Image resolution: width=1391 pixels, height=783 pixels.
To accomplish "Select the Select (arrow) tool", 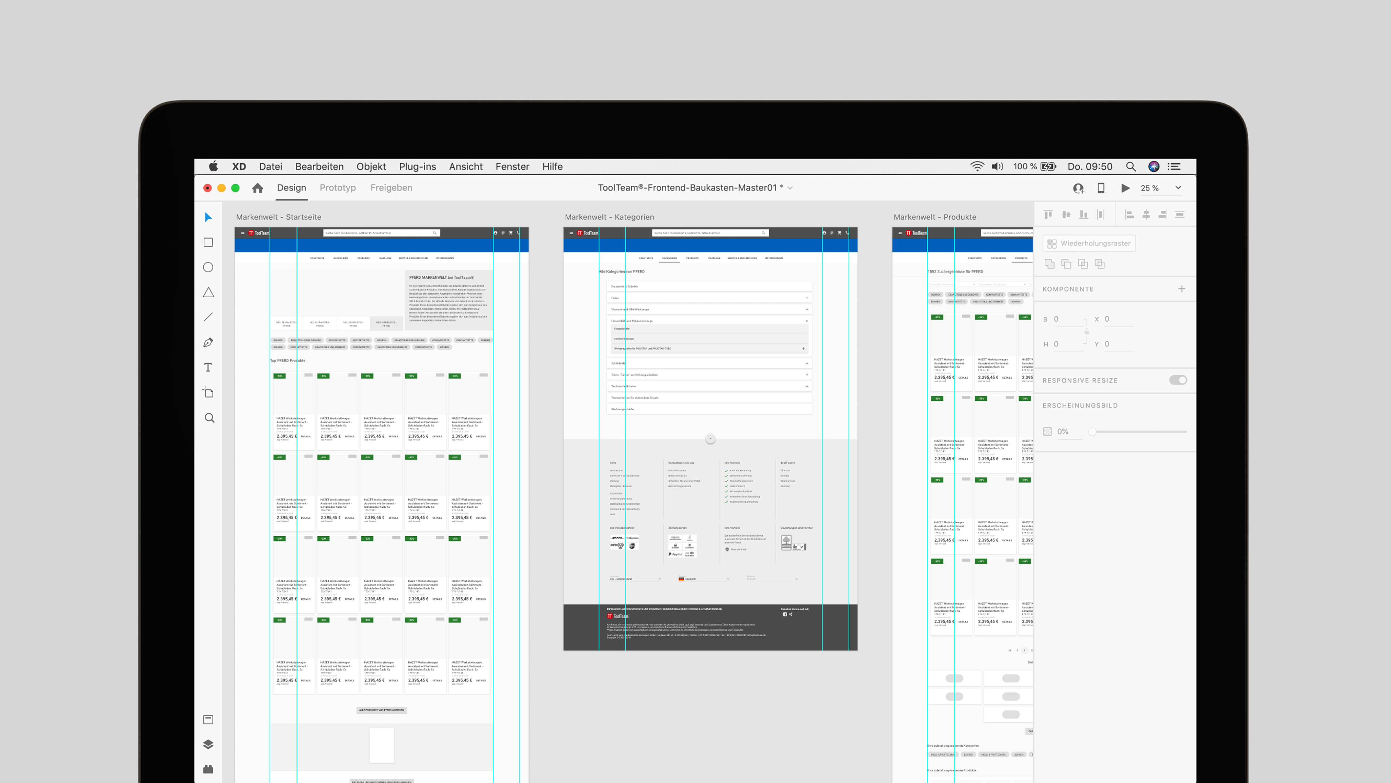I will (209, 217).
